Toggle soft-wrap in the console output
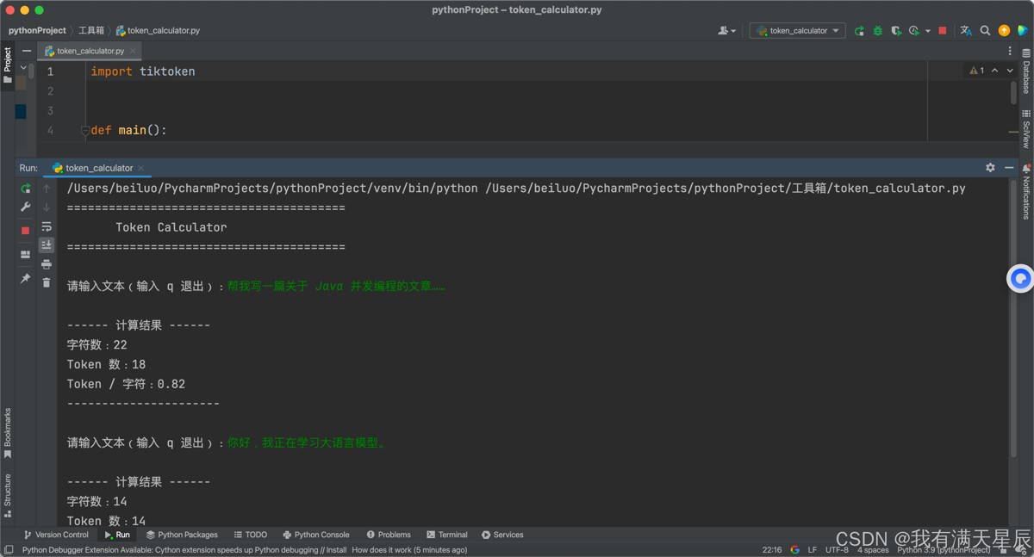 pos(47,226)
